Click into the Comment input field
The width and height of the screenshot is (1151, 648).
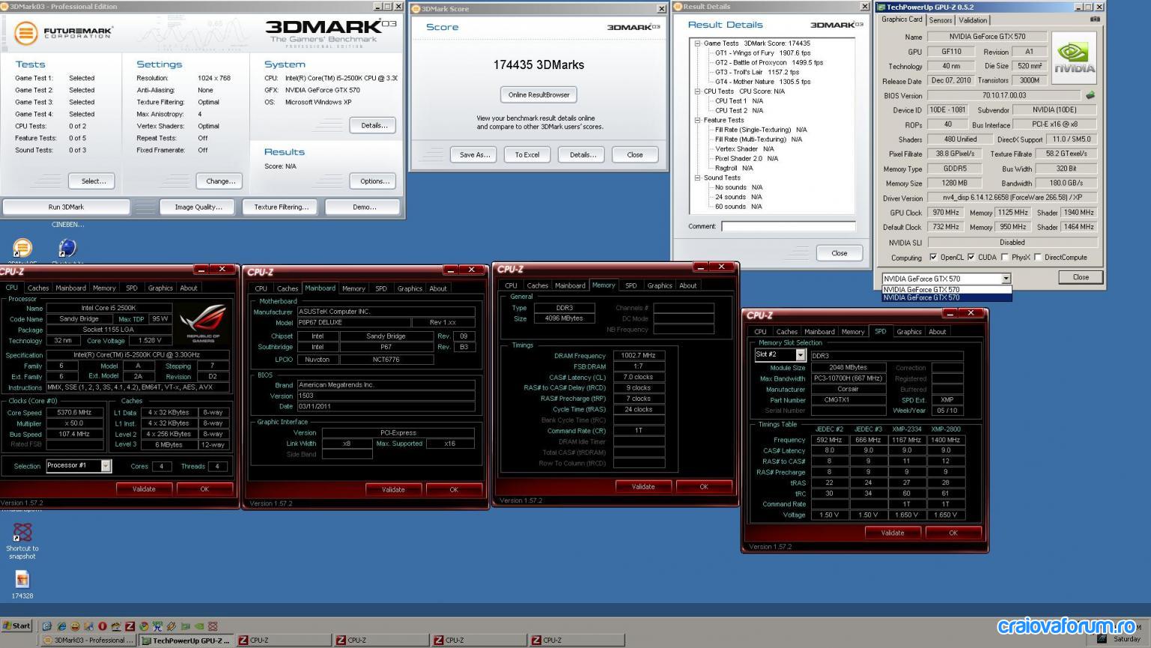[x=789, y=226]
